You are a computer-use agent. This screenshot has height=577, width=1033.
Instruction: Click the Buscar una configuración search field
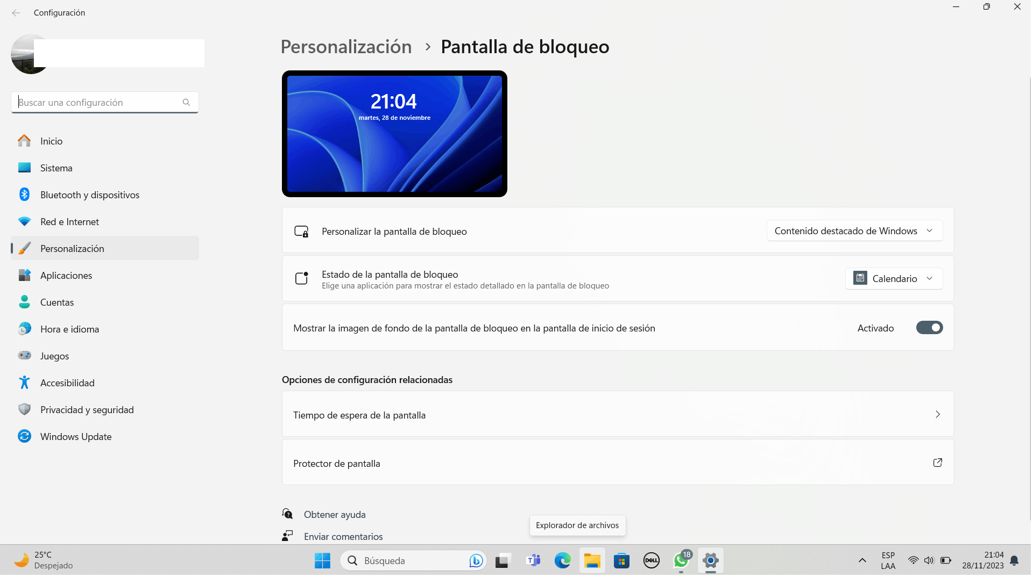coord(105,103)
